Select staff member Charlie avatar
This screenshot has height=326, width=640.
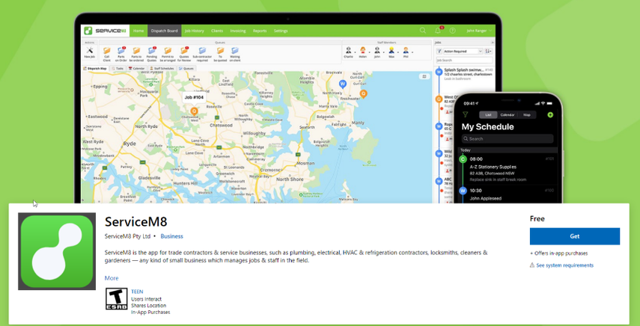pyautogui.click(x=349, y=52)
